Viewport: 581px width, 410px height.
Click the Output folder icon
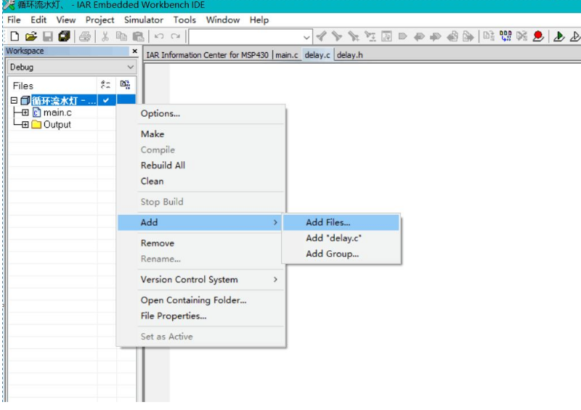click(36, 124)
